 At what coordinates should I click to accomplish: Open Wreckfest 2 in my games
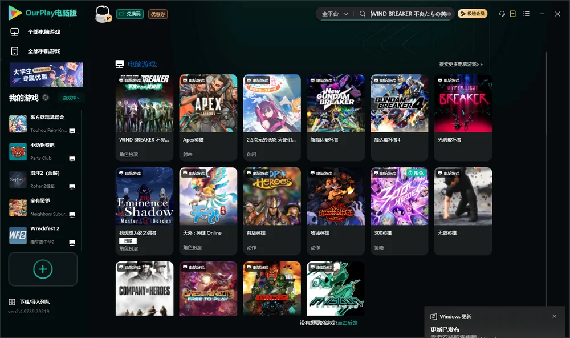42,235
